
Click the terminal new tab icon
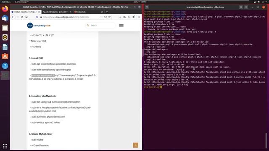click(147, 7)
